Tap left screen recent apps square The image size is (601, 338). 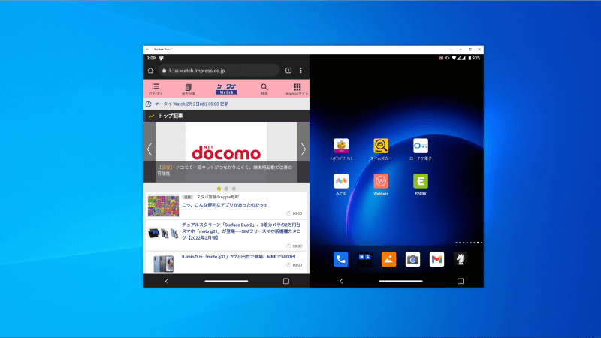point(286,281)
